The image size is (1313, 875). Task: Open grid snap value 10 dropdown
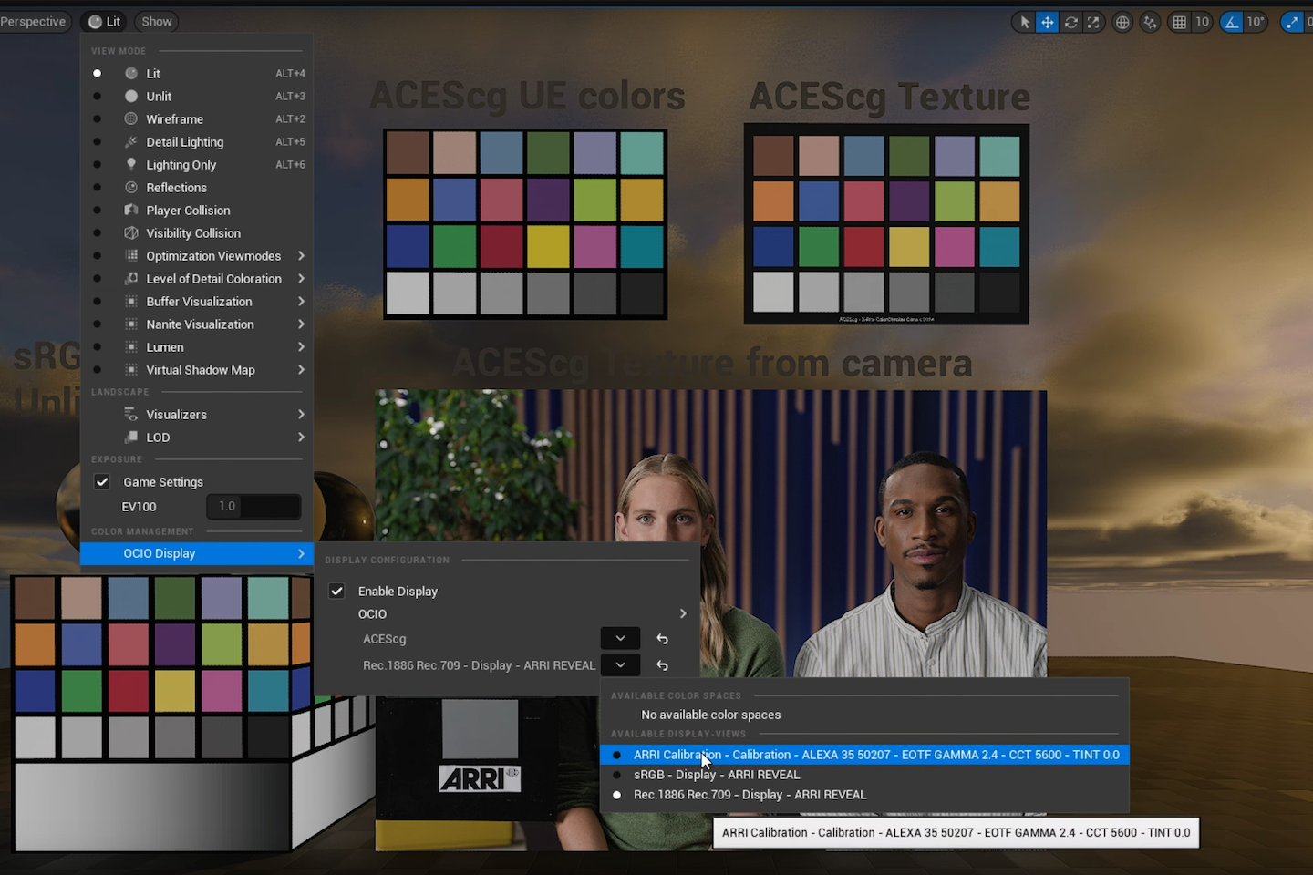1202,22
